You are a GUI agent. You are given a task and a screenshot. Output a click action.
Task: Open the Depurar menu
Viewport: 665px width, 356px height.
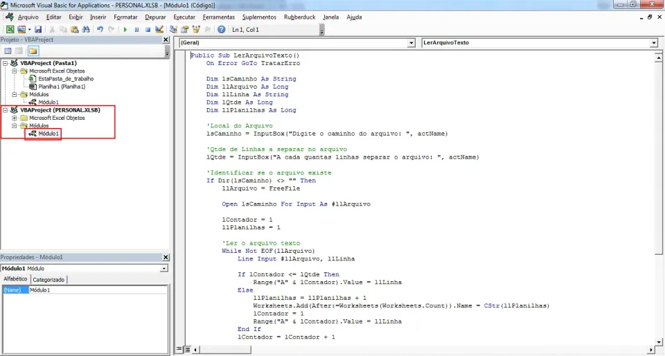click(x=156, y=17)
